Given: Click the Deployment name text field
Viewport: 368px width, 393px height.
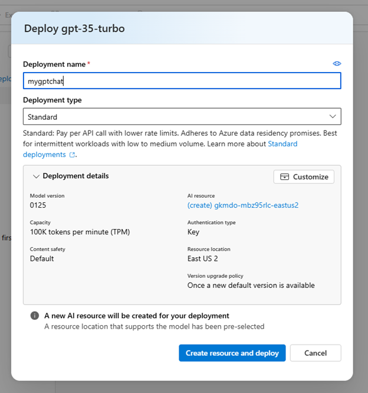Looking at the screenshot, I should pyautogui.click(x=182, y=81).
